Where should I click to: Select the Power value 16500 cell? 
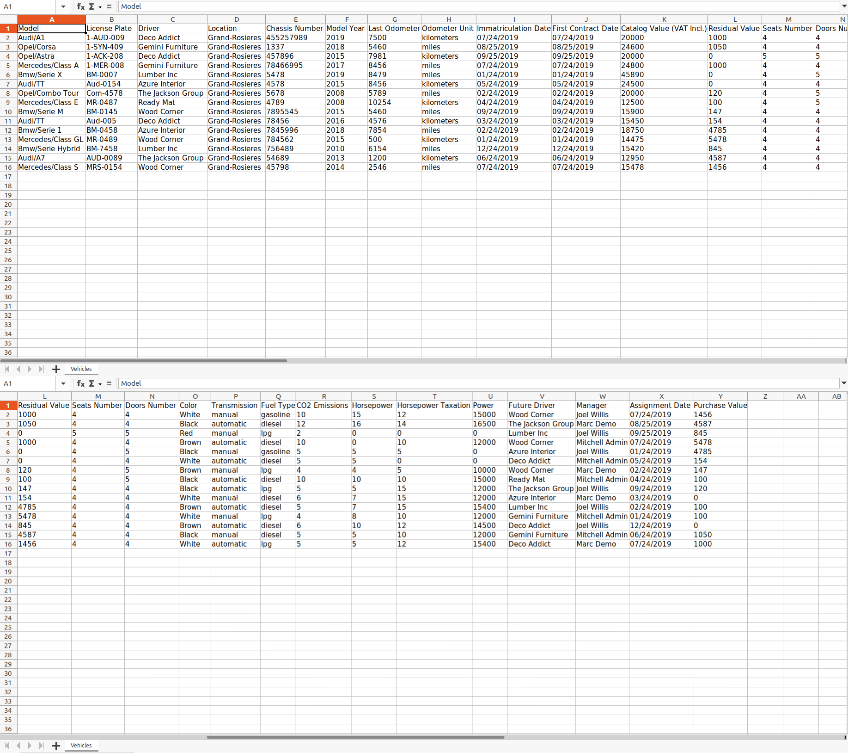pos(490,424)
